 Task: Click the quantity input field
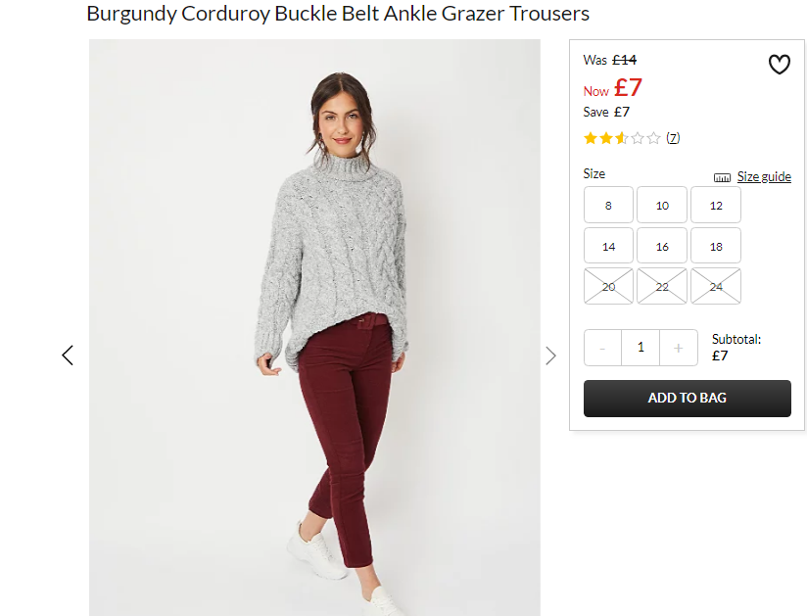pos(641,348)
